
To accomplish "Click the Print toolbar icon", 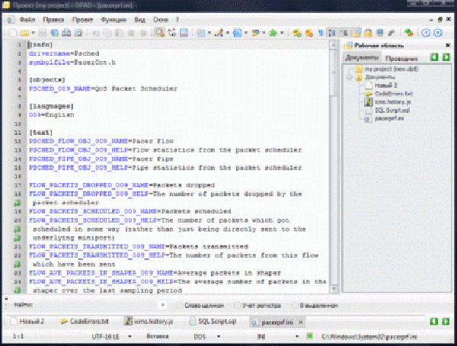I will click(66, 33).
